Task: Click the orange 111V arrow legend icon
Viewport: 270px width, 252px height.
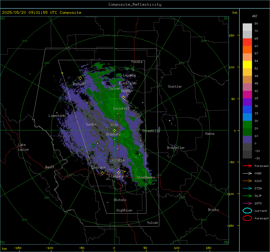Action: [247, 181]
